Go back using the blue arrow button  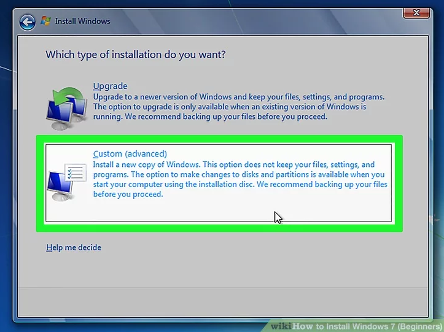click(x=28, y=22)
